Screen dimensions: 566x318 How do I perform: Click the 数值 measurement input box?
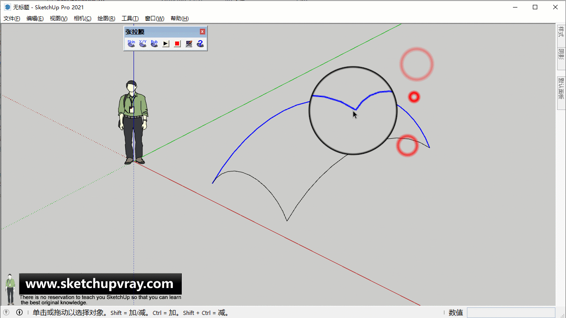(511, 313)
